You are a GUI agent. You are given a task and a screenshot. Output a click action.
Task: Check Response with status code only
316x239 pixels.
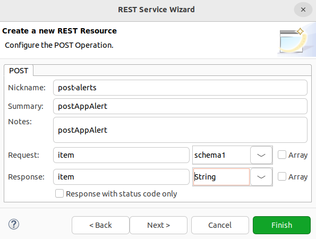point(59,193)
